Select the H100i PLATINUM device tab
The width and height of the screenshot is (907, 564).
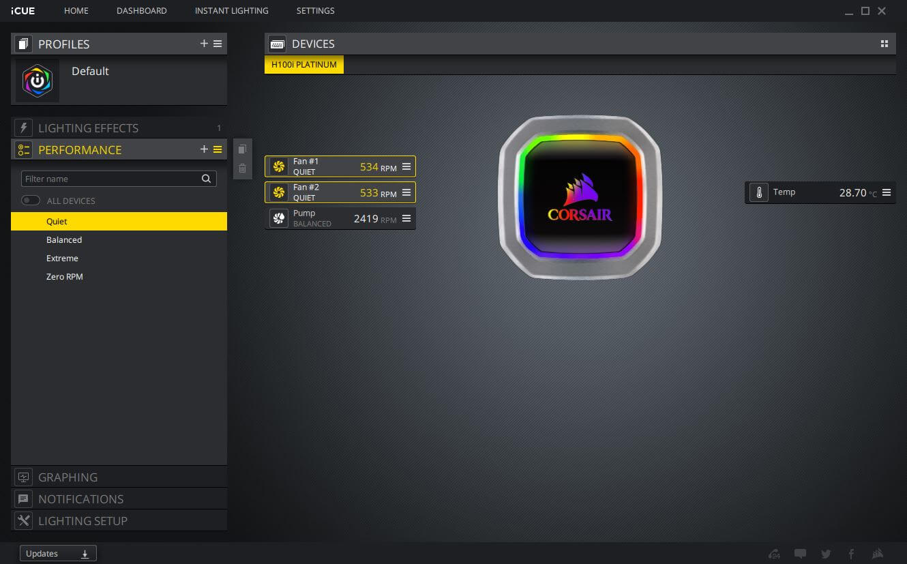click(x=304, y=65)
